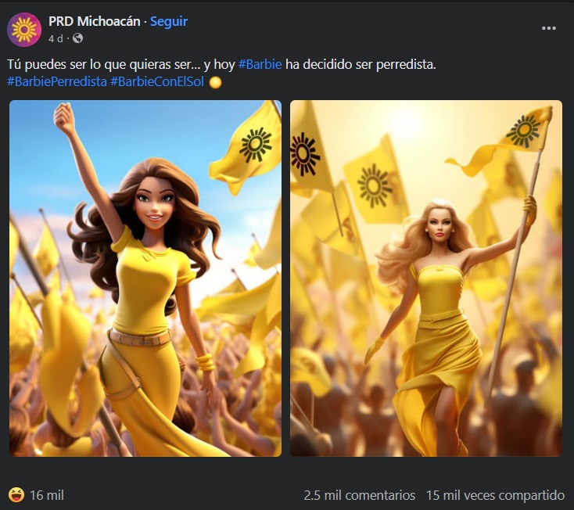
Task: Open the right blonde Barbie image
Action: 426,278
